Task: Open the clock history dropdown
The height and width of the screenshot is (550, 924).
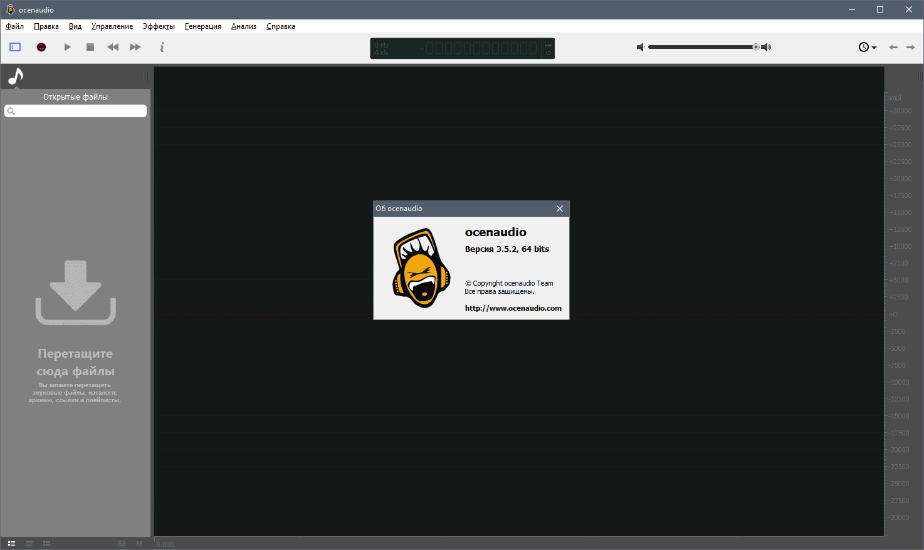Action: [x=868, y=47]
